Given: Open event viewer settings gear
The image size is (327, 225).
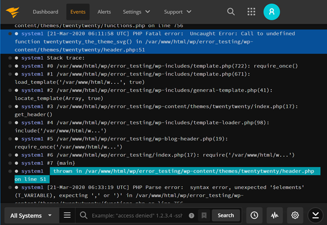Looking at the screenshot, I should tap(295, 215).
